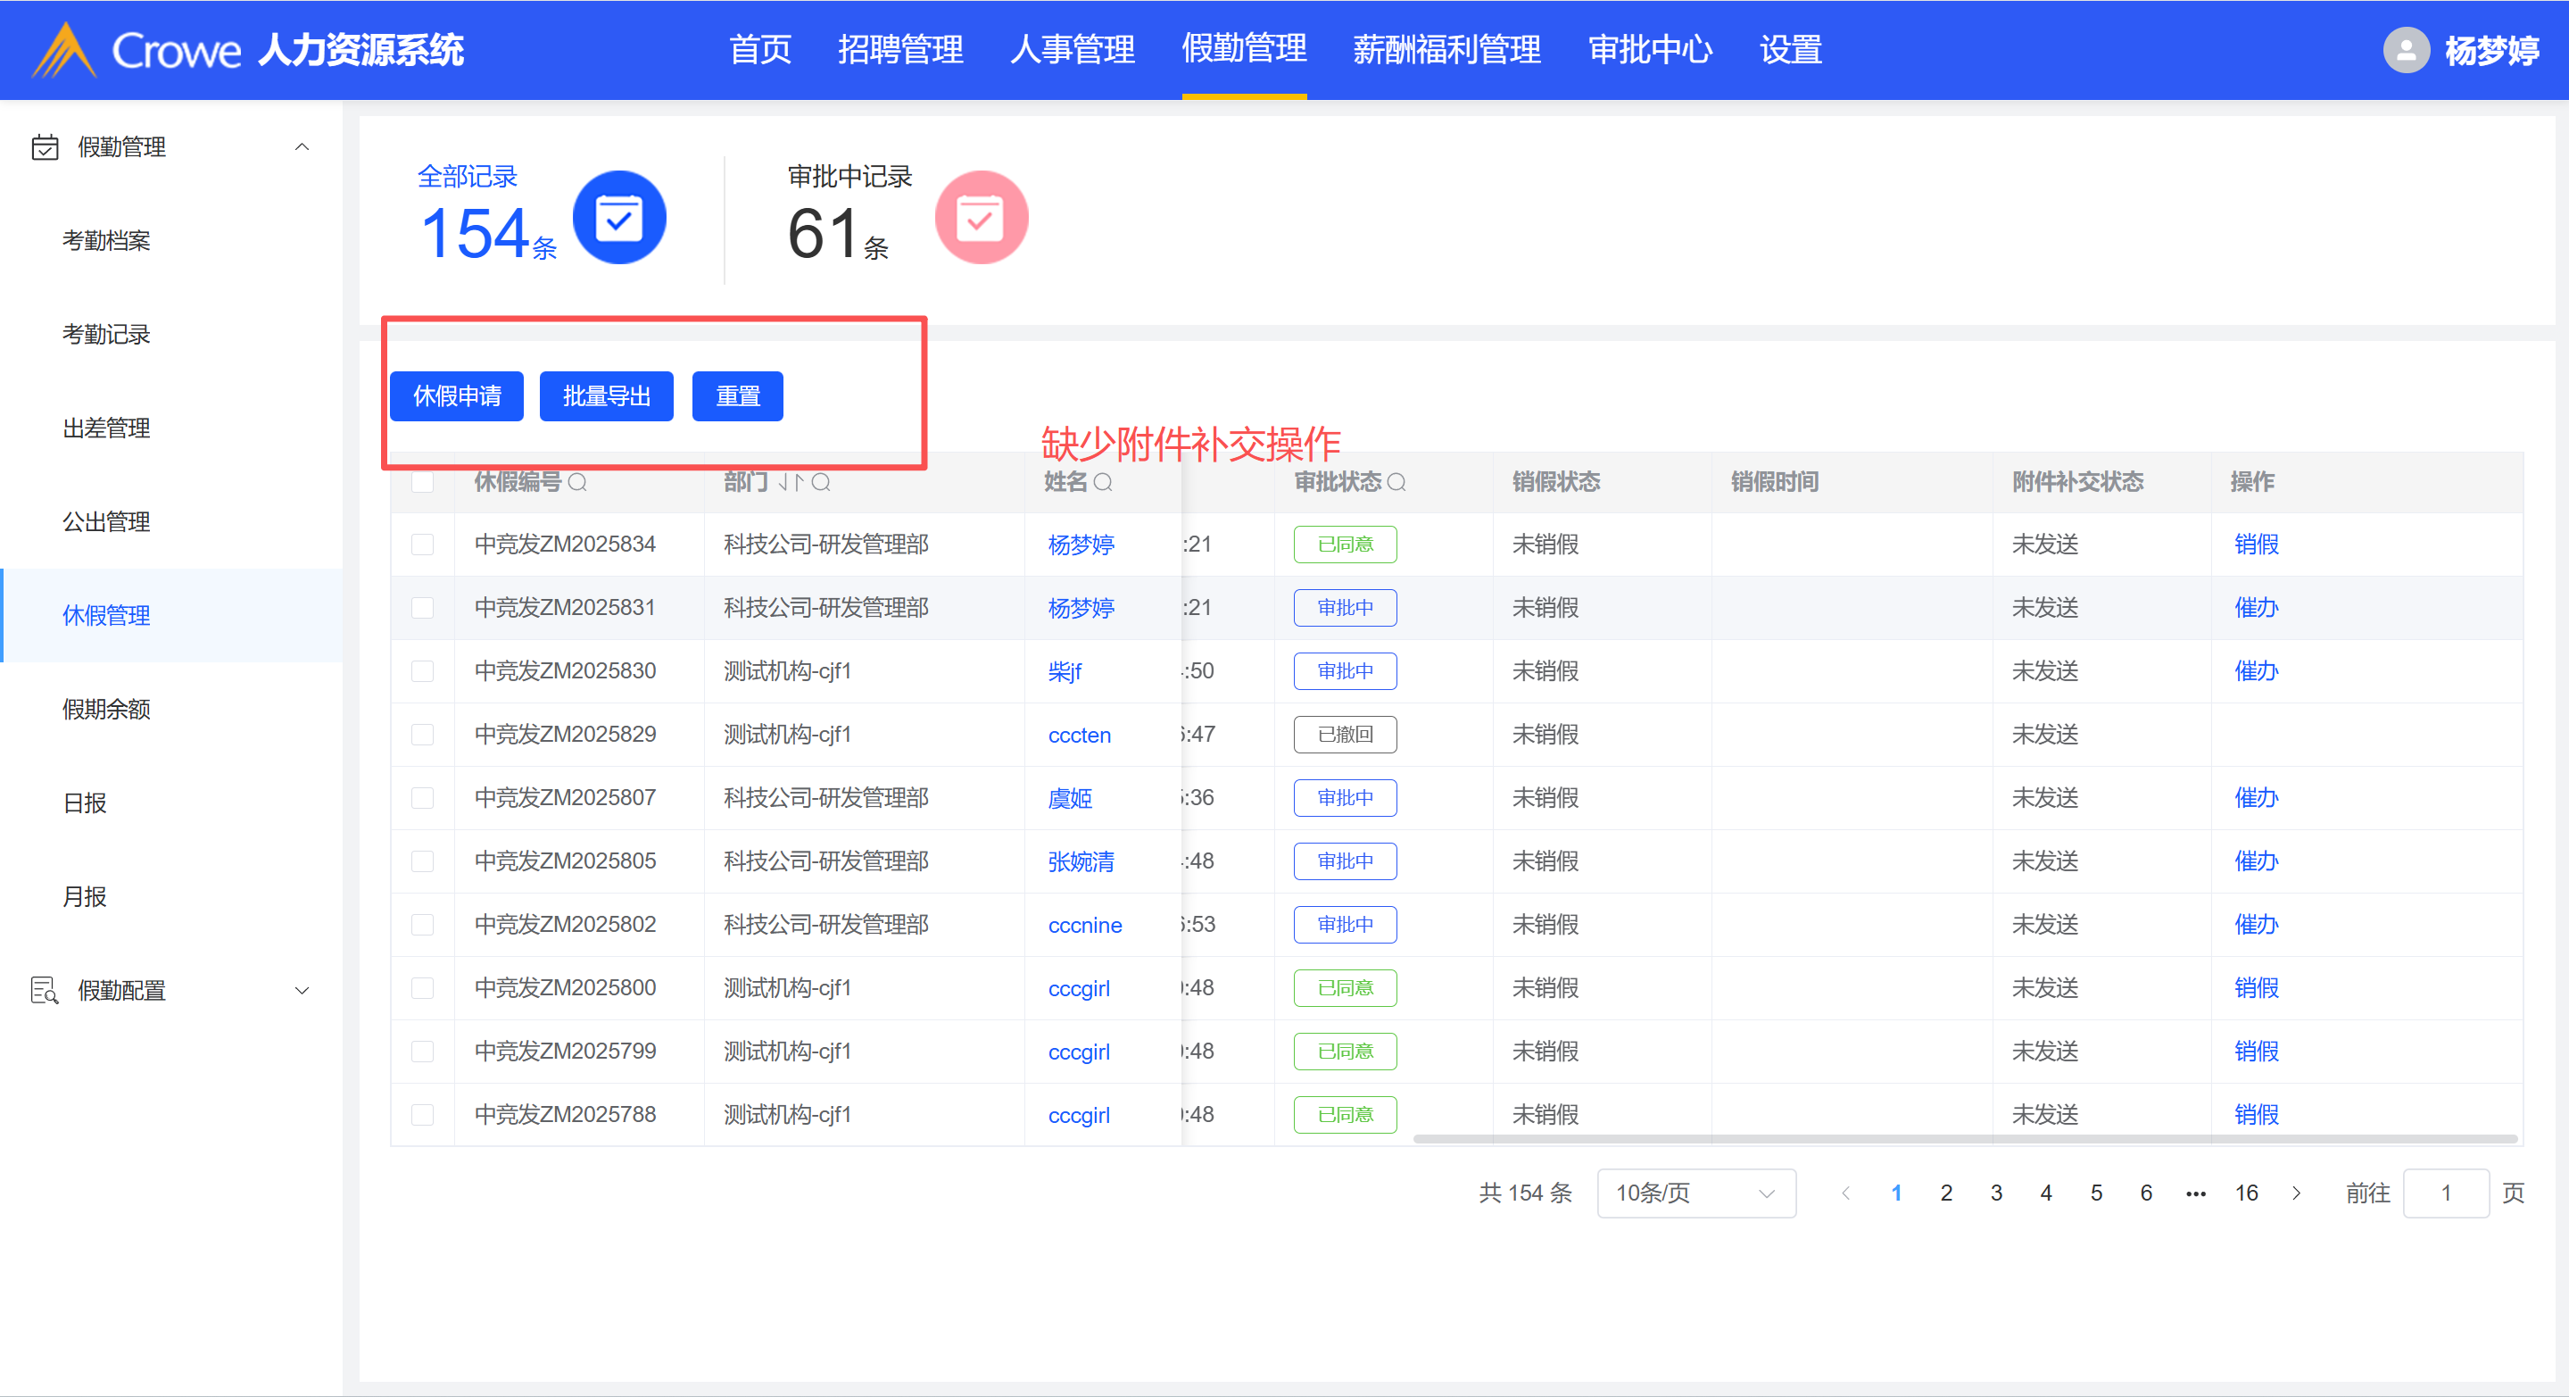Click the horizontal scrollbar under the table
The height and width of the screenshot is (1397, 2569).
[1965, 1138]
